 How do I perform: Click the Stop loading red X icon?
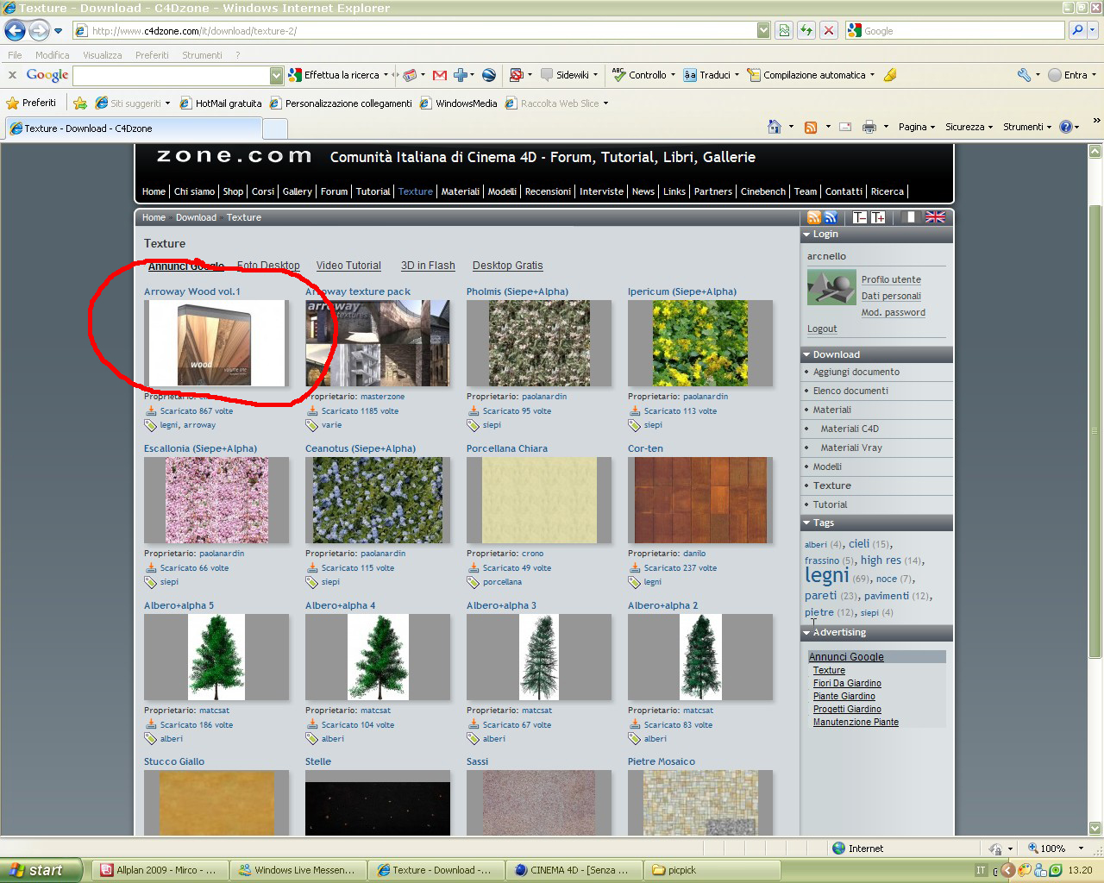tap(828, 30)
